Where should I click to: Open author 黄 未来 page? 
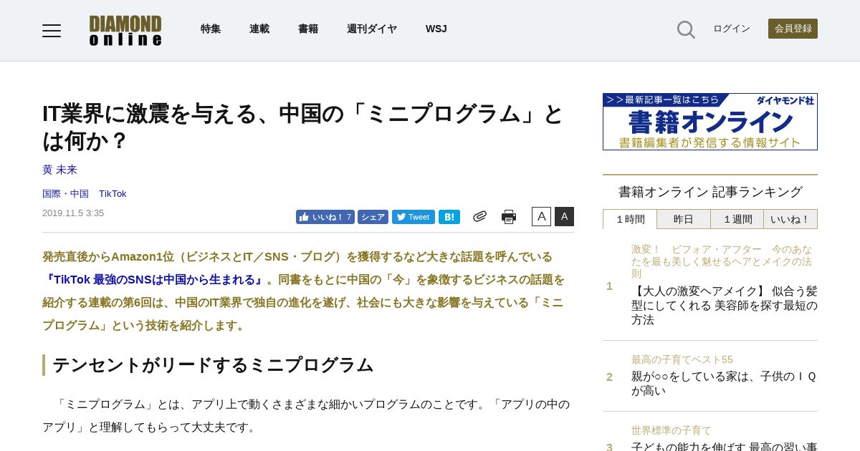click(x=59, y=170)
